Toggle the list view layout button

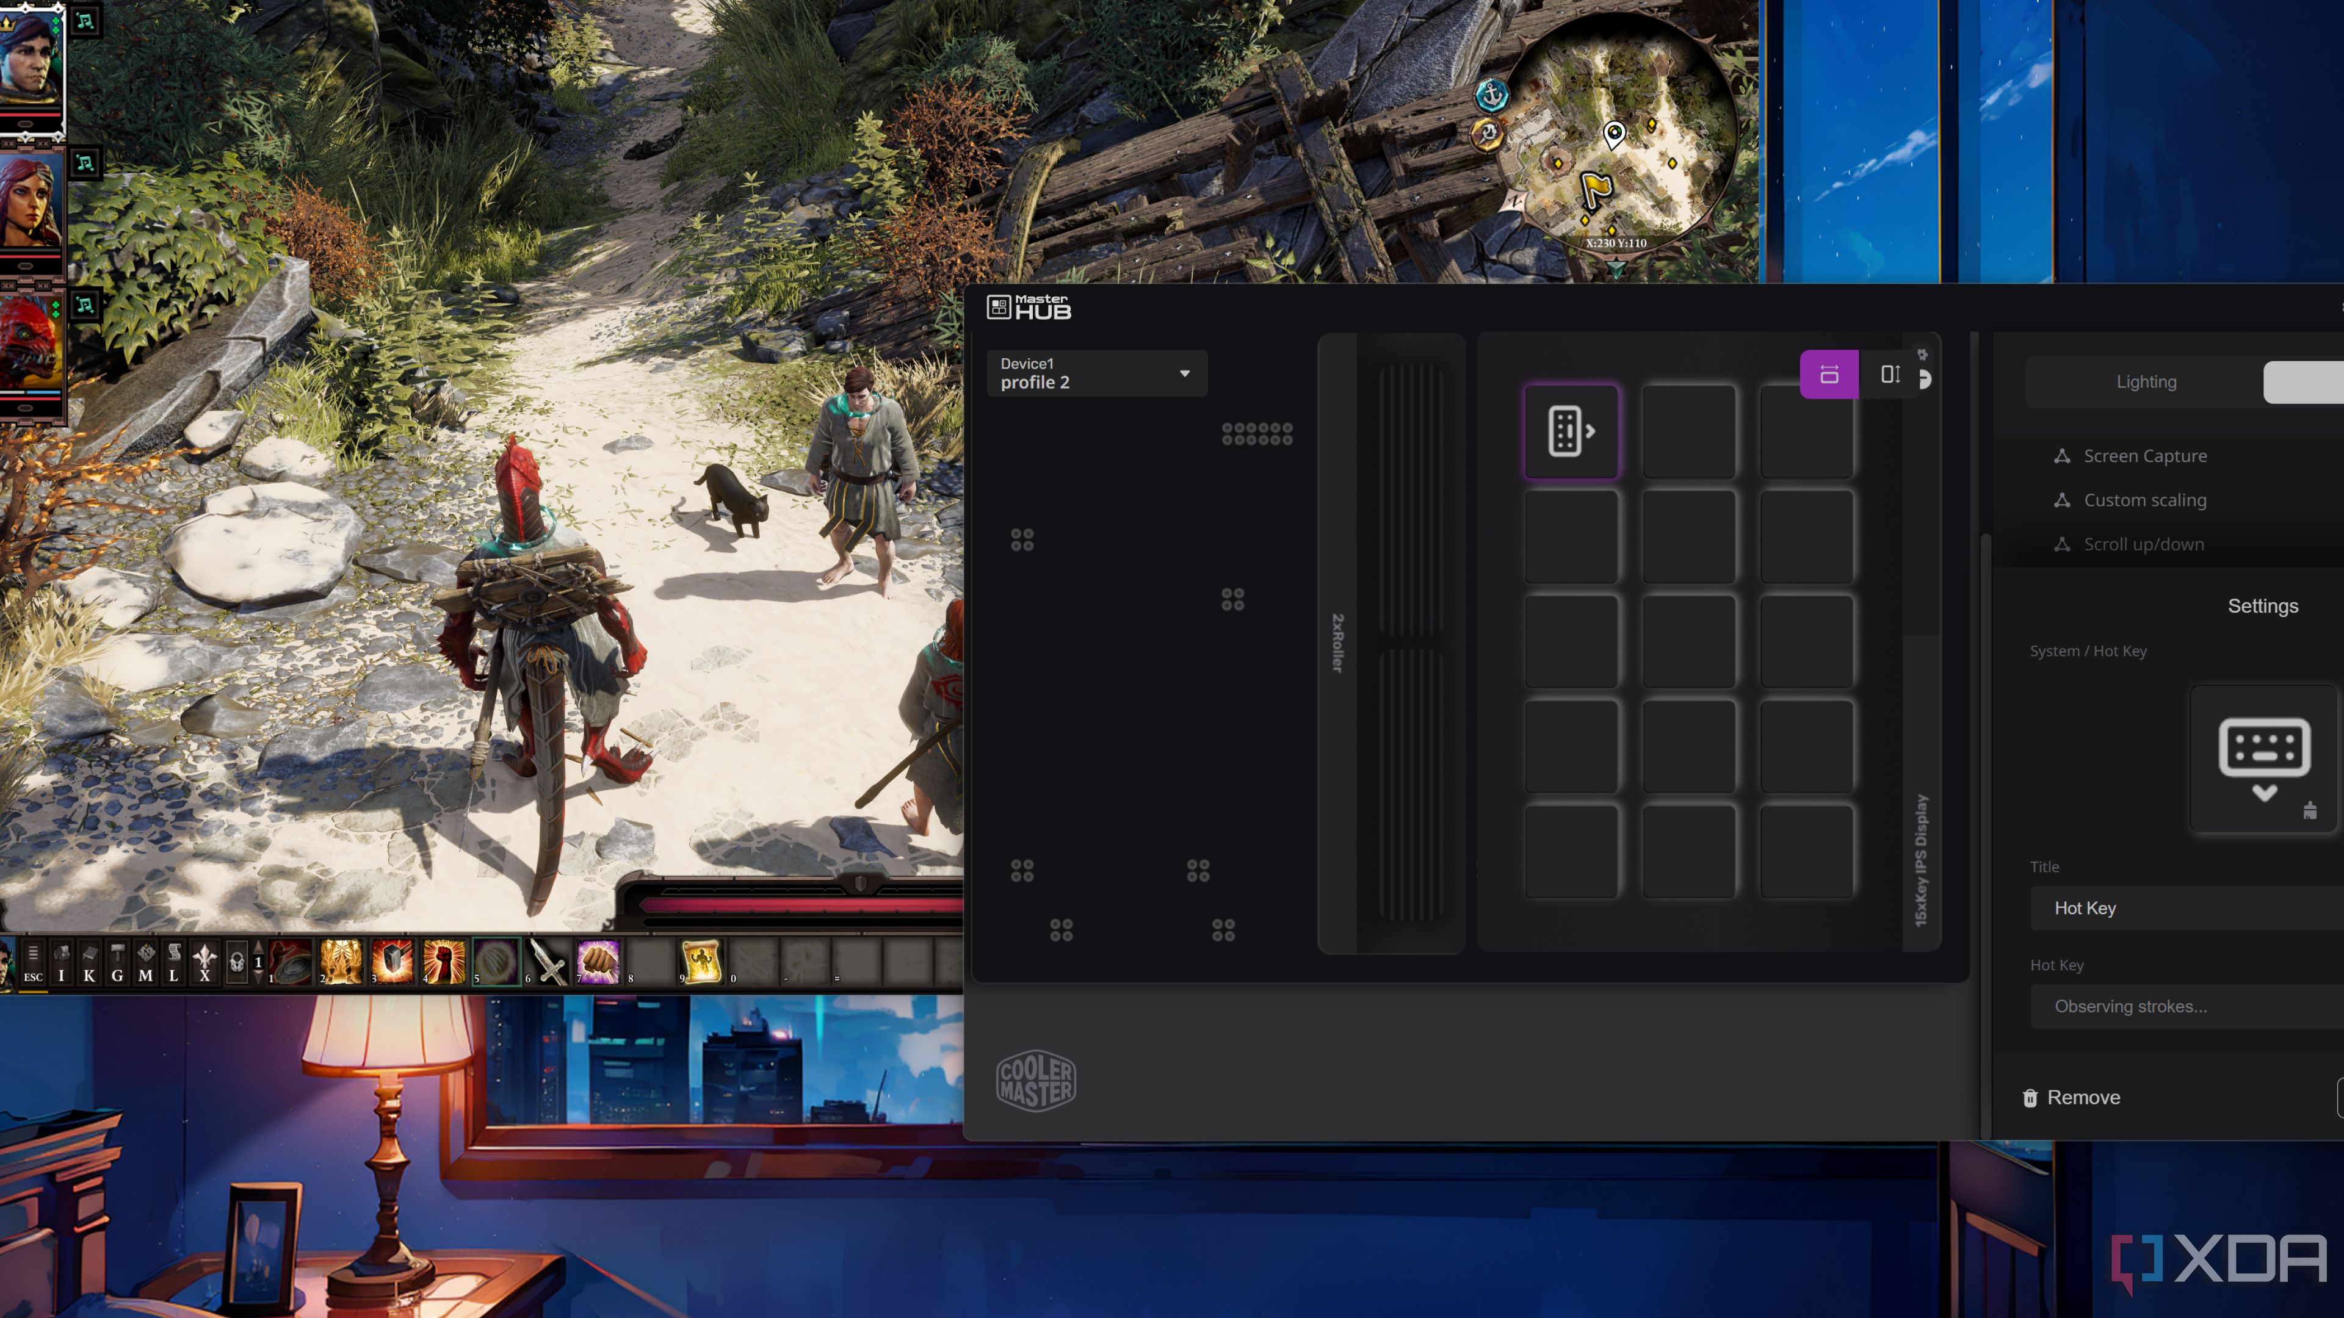click(1889, 373)
